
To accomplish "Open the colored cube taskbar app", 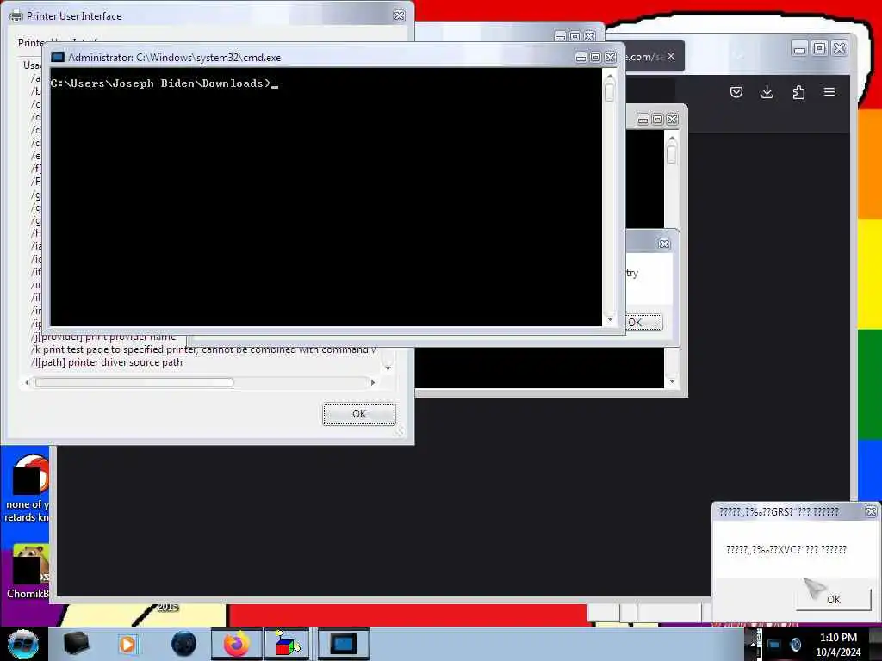I will (x=287, y=644).
